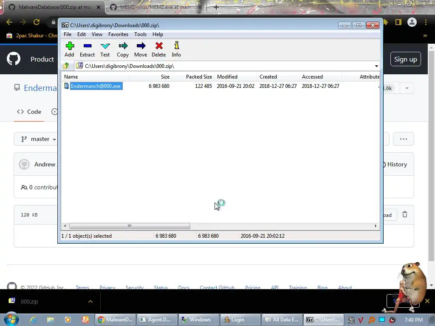Switch to the Agent.D... taskbar window
This screenshot has height=326, width=435.
coord(157,320)
